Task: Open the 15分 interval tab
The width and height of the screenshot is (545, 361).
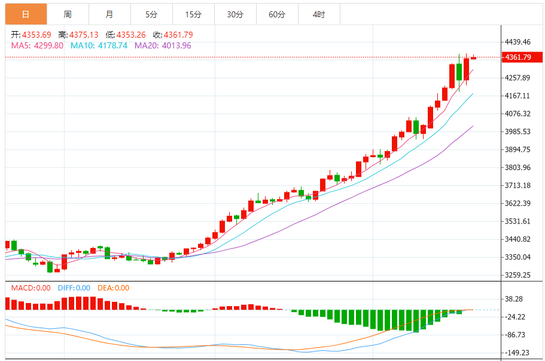Action: click(x=193, y=14)
